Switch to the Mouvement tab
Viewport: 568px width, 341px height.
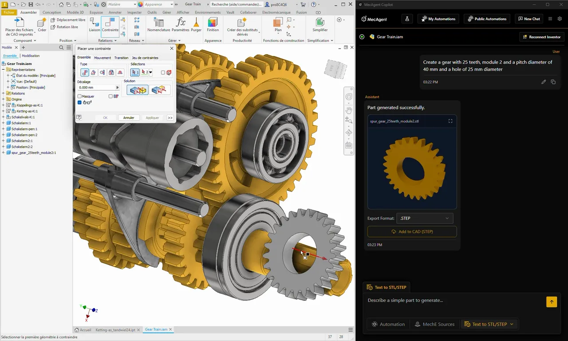[103, 58]
